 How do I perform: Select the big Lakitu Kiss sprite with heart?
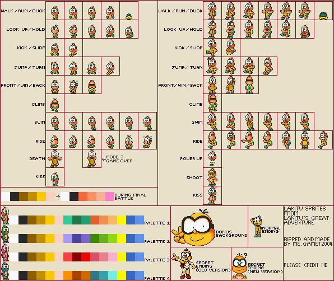coord(212,195)
